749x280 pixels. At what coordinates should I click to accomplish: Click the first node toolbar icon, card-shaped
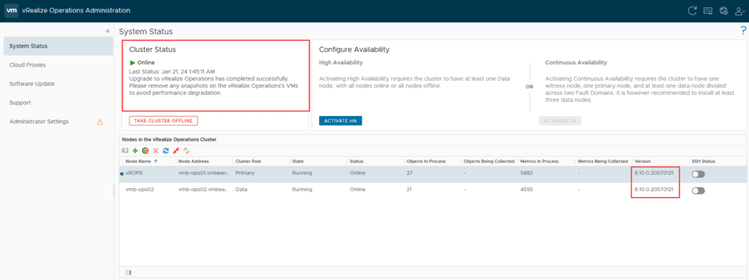point(125,150)
